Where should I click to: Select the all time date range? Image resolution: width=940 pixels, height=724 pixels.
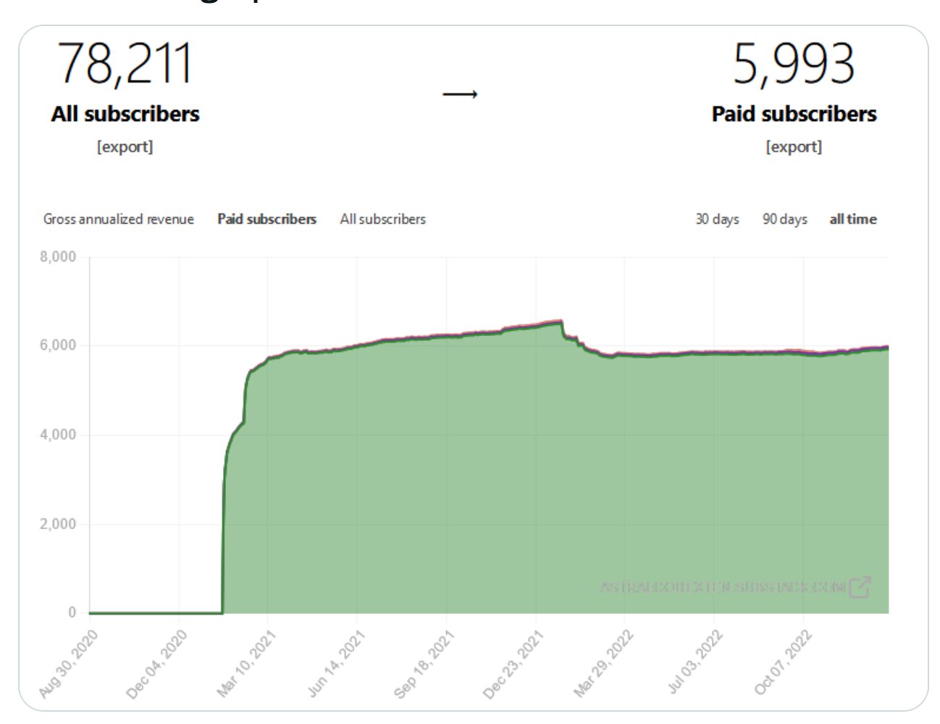pyautogui.click(x=852, y=219)
